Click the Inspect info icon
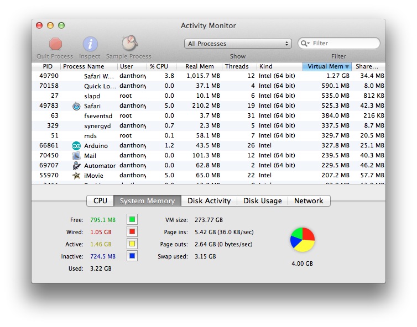The image size is (417, 327). (x=90, y=44)
